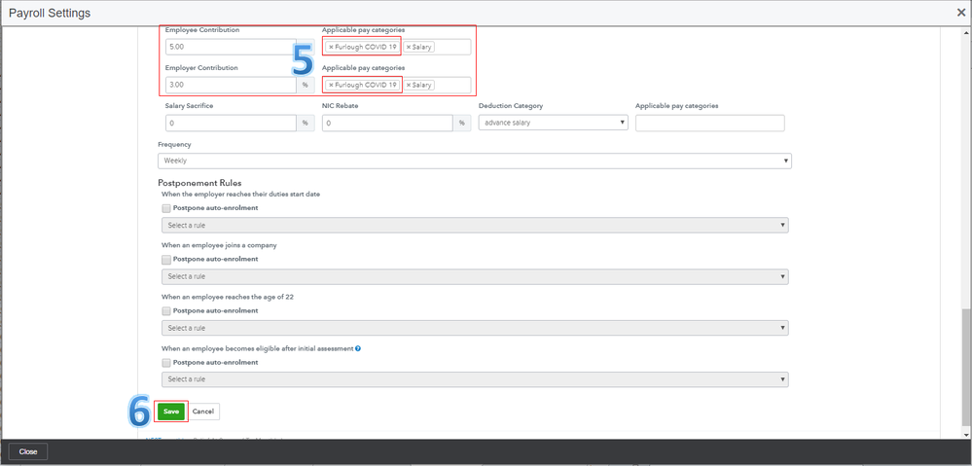Screen dimensions: 972x466
Task: Click the green Save button
Action: tap(171, 412)
